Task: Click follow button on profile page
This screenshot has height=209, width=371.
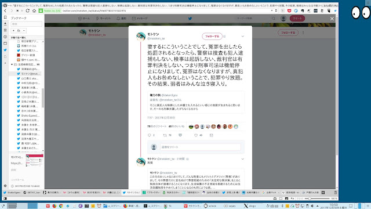Action: coord(288,33)
